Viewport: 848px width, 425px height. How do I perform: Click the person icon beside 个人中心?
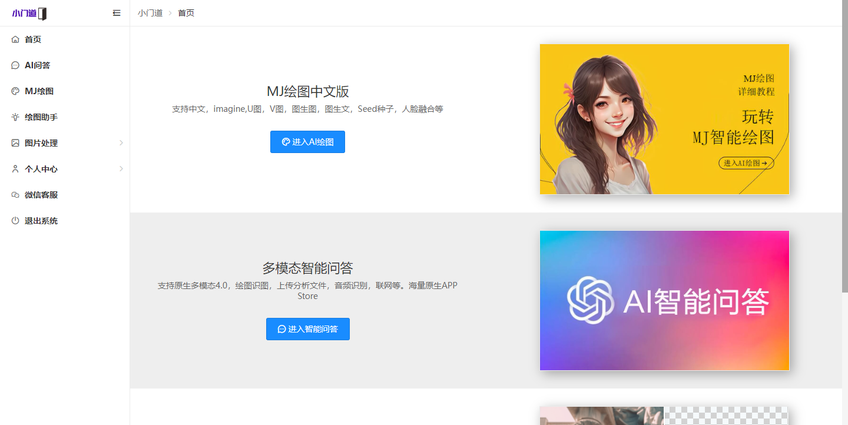(15, 169)
